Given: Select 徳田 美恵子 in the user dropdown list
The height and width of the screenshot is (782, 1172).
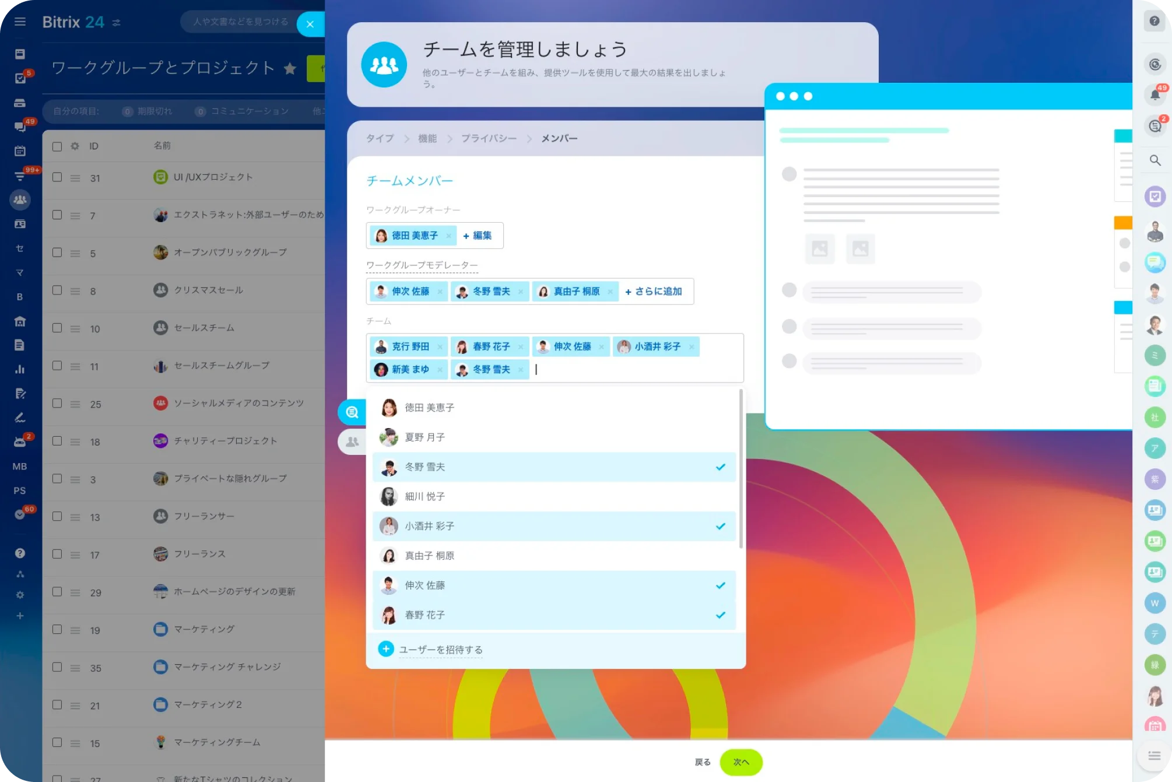Looking at the screenshot, I should pos(554,408).
